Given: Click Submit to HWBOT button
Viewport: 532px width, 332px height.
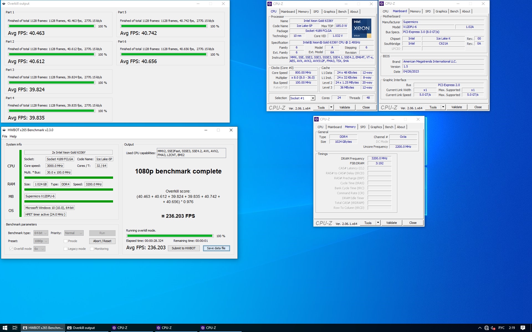Looking at the screenshot, I should pos(184,248).
